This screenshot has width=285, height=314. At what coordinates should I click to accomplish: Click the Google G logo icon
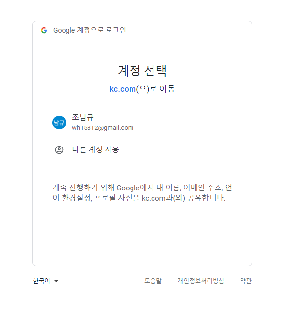click(44, 30)
